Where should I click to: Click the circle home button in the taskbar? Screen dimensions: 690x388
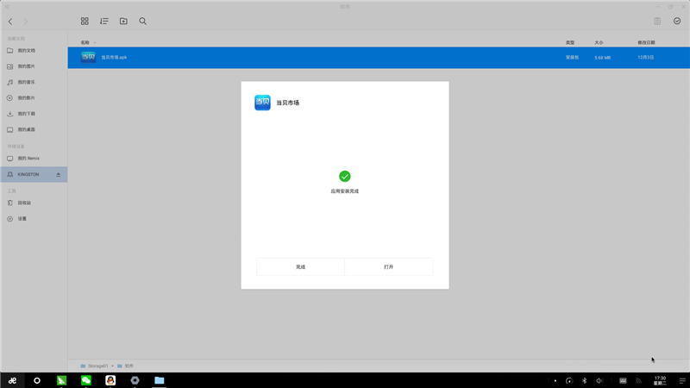coord(37,380)
